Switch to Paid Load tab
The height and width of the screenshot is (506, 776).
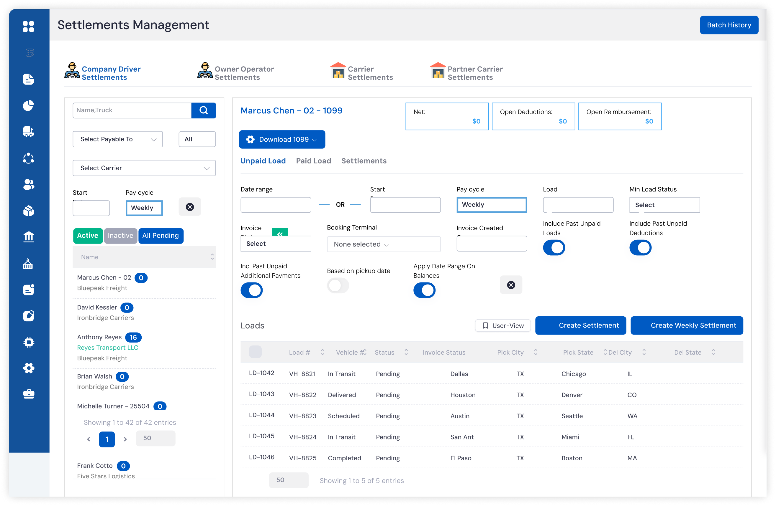tap(313, 161)
